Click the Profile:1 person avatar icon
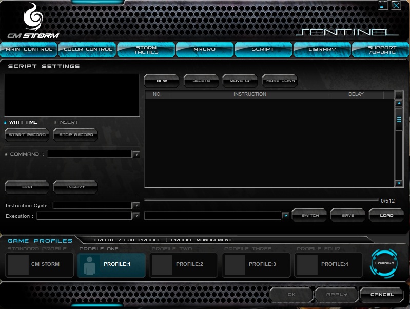The width and height of the screenshot is (410, 309). click(89, 265)
